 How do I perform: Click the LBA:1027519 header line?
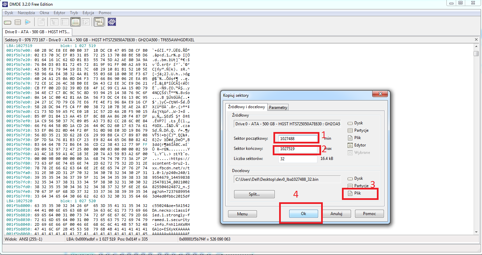pyautogui.click(x=51, y=45)
